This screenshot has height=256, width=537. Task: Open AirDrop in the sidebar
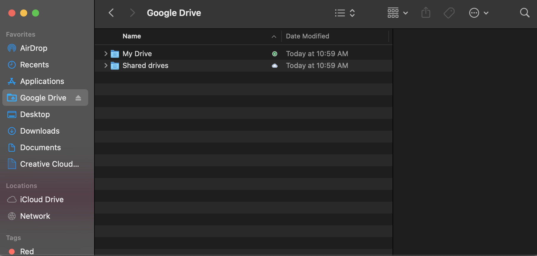pyautogui.click(x=45, y=48)
